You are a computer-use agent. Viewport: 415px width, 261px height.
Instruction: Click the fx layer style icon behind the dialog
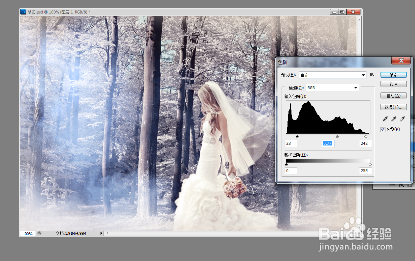click(x=401, y=185)
